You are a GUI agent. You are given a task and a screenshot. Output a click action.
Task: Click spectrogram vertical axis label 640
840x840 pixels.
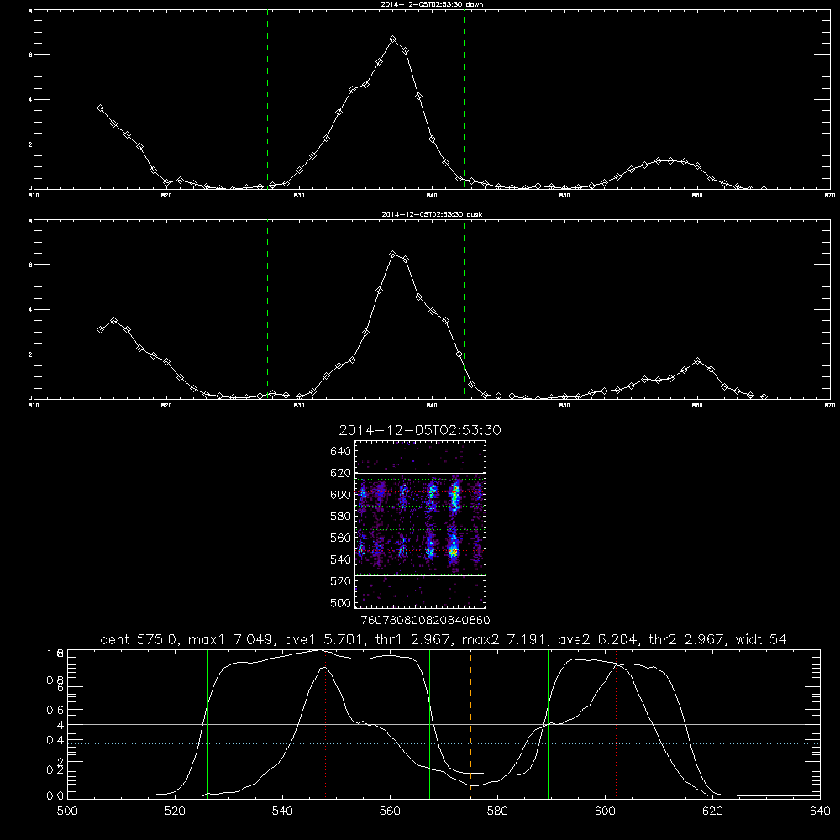tap(341, 452)
